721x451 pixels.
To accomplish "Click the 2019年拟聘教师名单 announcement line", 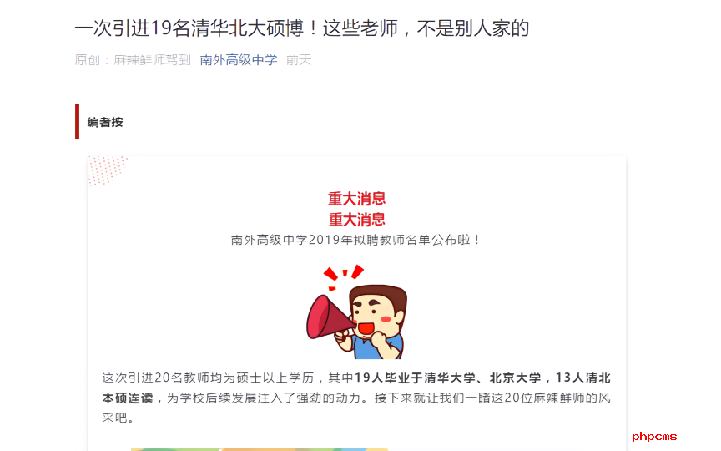I will pos(356,240).
